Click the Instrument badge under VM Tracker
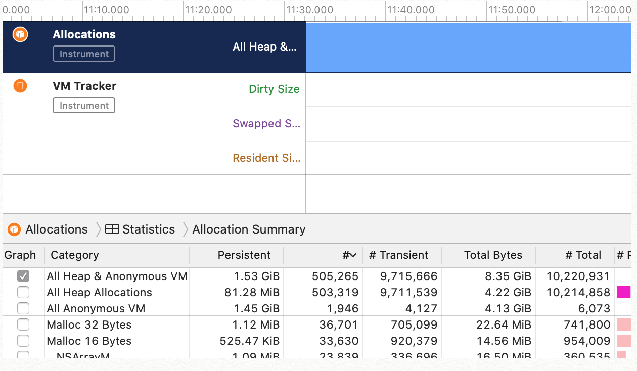Viewport: 637px width, 371px height. [x=84, y=106]
